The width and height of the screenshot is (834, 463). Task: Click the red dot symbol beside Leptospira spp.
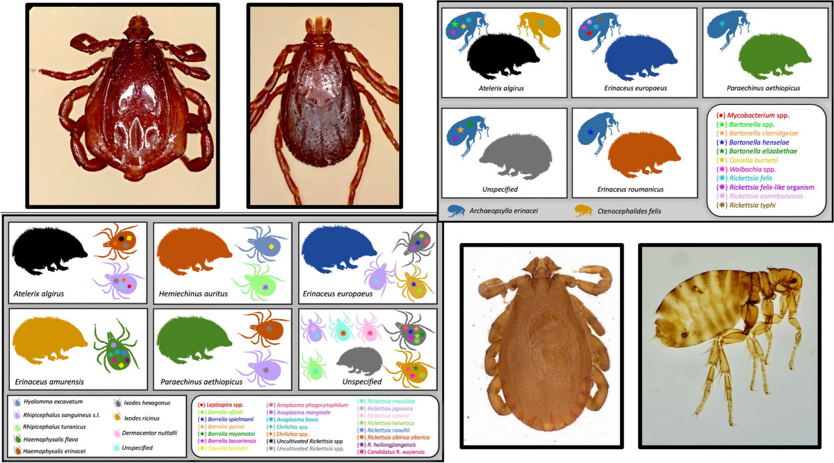coord(201,405)
